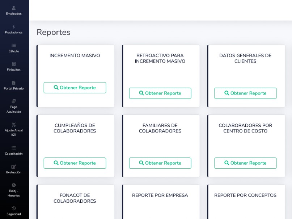Image resolution: width=292 pixels, height=219 pixels.
Task: Click Obtener Reporte for Datos Generales de Clientes
Action: click(245, 93)
